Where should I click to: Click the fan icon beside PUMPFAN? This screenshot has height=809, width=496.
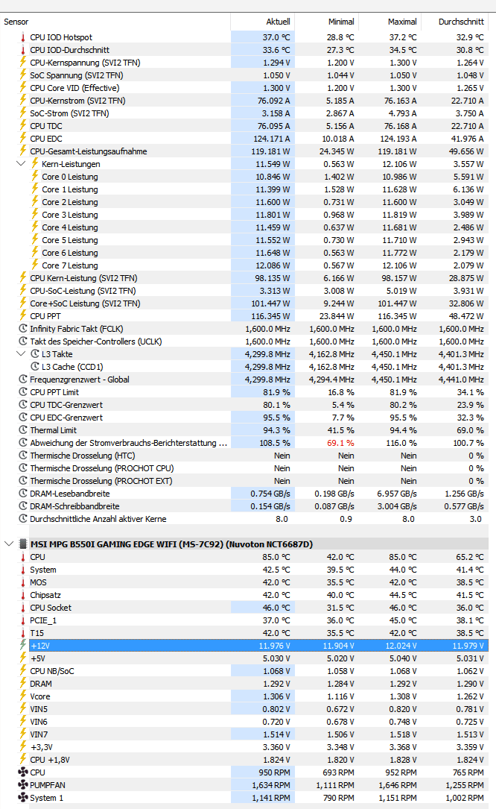click(x=22, y=785)
